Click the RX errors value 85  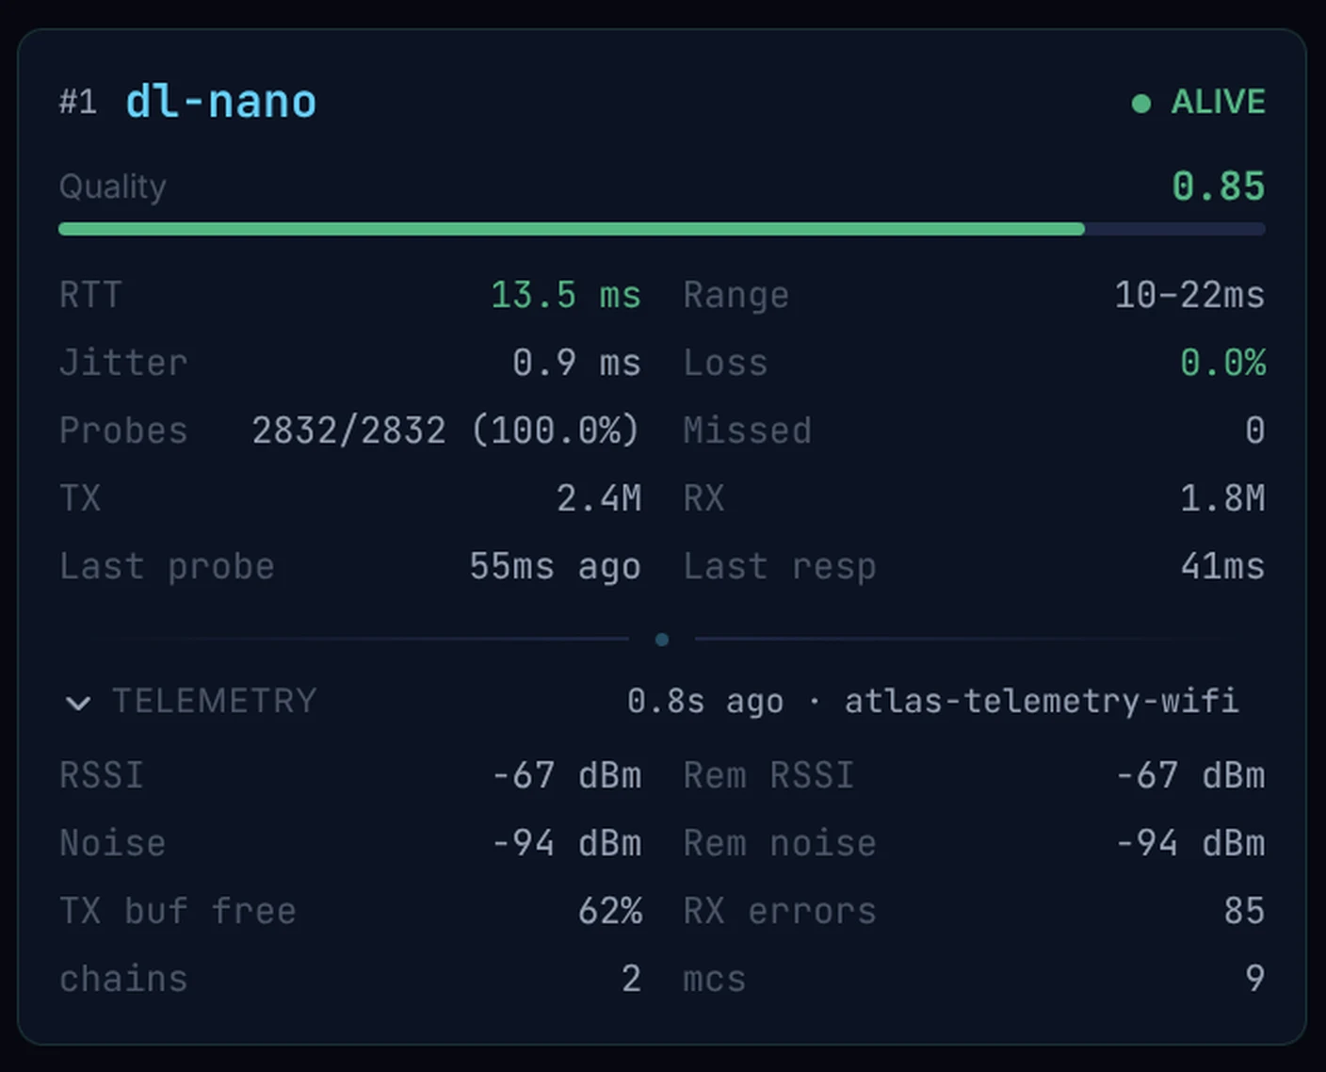pyautogui.click(x=1244, y=911)
